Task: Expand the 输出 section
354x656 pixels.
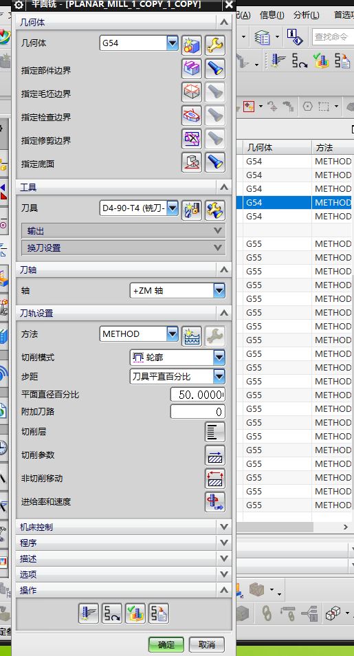Action: [124, 231]
